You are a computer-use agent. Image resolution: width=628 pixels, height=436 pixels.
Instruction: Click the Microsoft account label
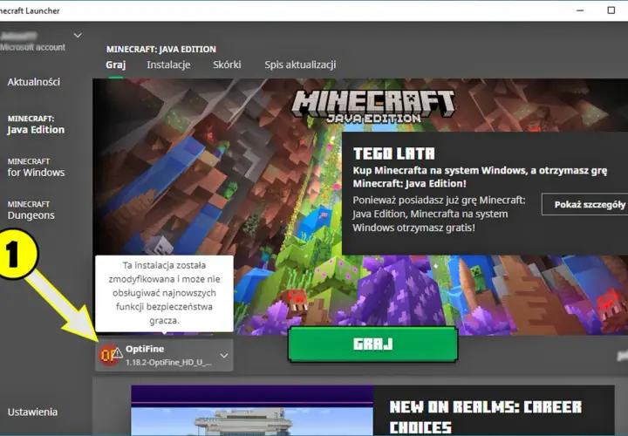click(x=32, y=47)
